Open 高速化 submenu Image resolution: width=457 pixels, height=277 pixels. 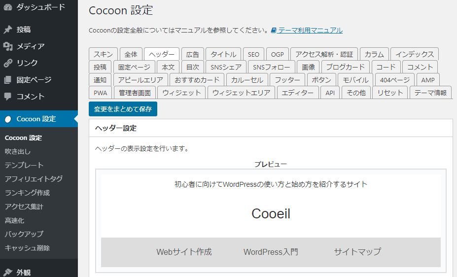[x=14, y=220]
